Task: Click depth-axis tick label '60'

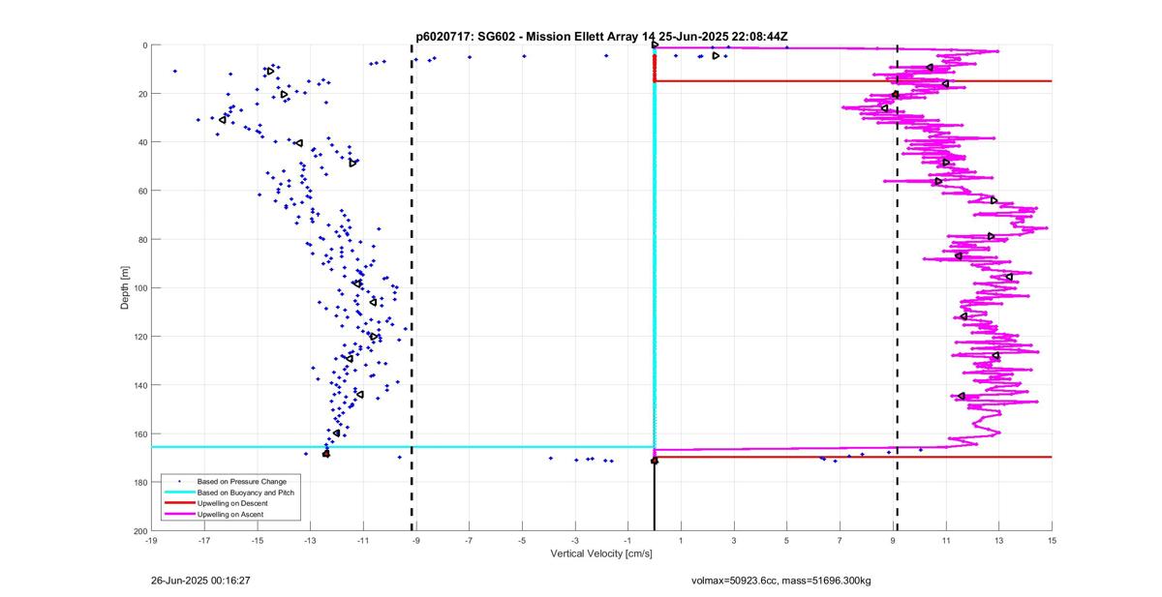Action: (x=141, y=191)
